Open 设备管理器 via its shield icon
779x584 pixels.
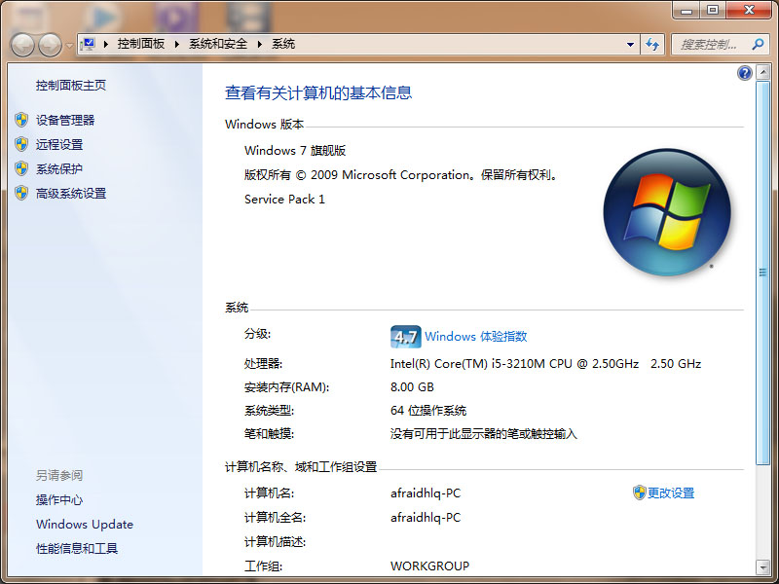[x=21, y=120]
